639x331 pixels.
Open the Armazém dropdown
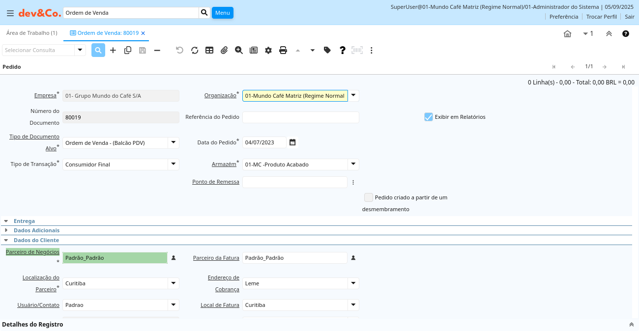[353, 164]
